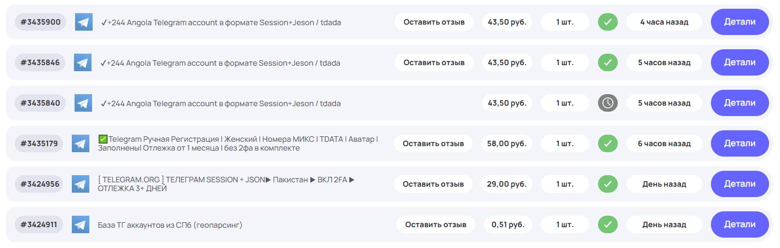780x248 pixels.
Task: Click Telegram icon for order #3435900
Action: tap(83, 22)
